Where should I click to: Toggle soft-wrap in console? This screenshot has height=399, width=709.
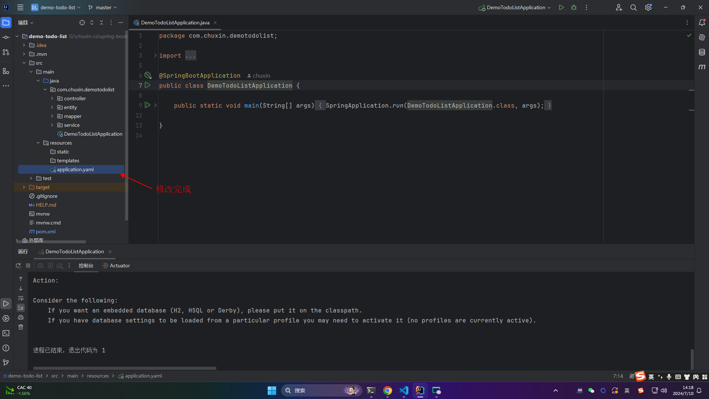(21, 298)
